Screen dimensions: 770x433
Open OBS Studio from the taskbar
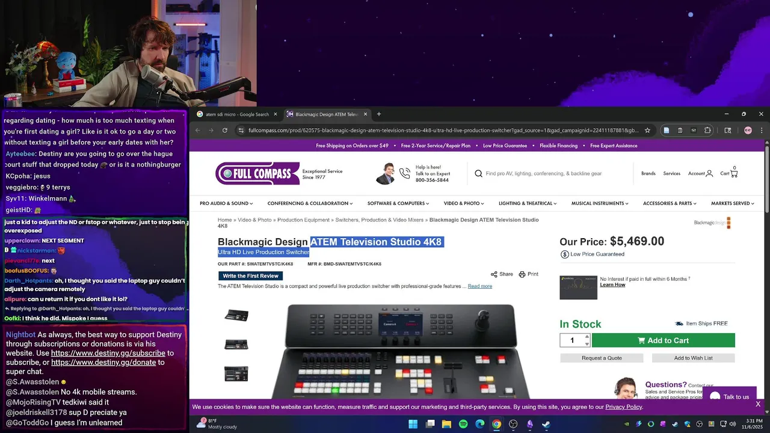coord(513,424)
